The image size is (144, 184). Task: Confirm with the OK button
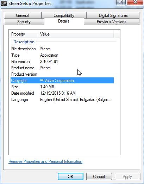coord(70,176)
